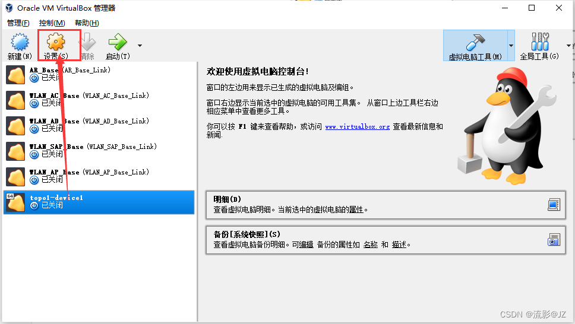Screen dimensions: 575x324
Task: Minimize the VirtualBox Manager window
Action: pos(504,8)
